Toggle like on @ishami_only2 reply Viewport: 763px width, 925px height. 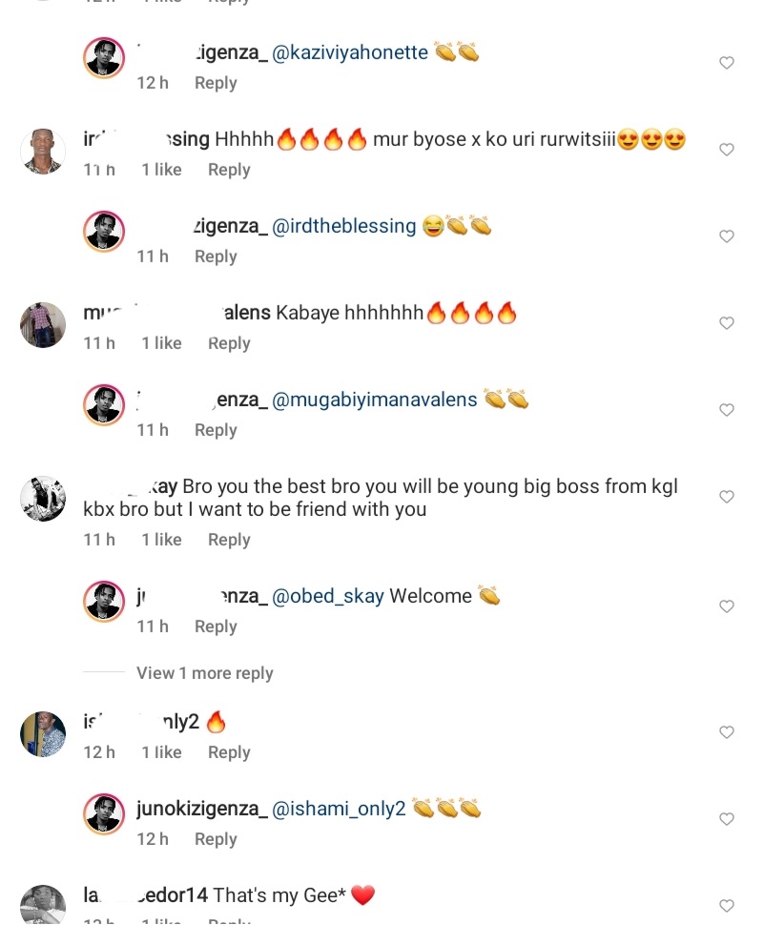pyautogui.click(x=727, y=819)
